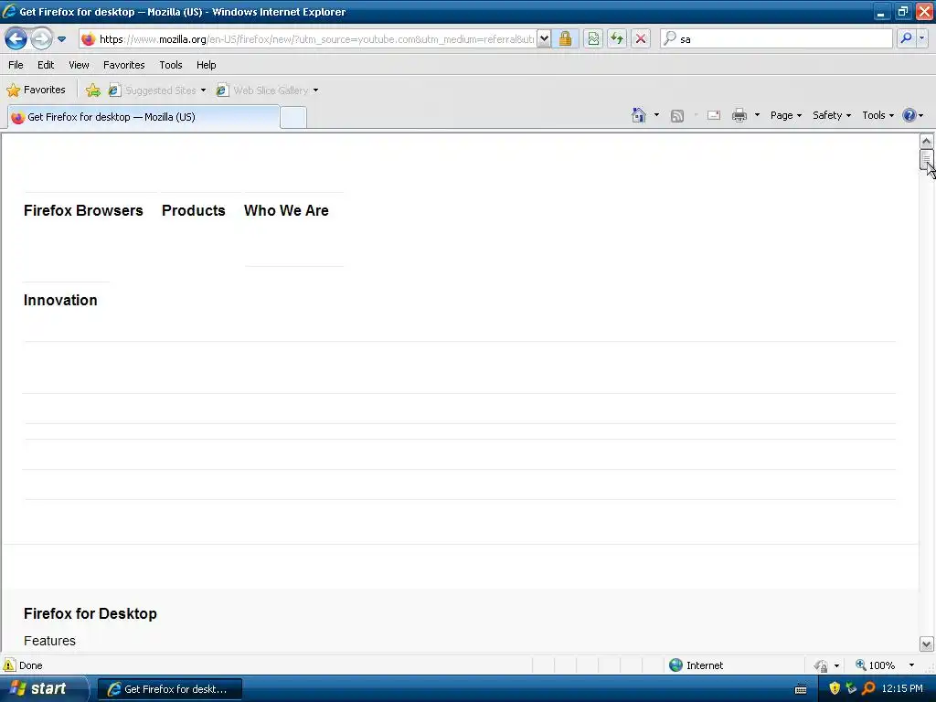Click the Home icon in command bar

(x=639, y=115)
